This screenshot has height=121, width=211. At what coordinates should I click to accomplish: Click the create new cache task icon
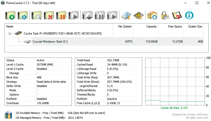point(10,15)
